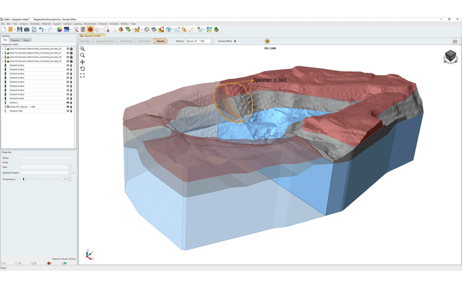The image size is (462, 289).
Task: Switch to the Property tab
Action: pos(16,40)
